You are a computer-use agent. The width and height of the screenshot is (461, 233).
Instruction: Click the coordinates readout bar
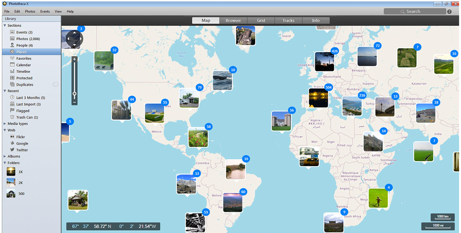113,226
